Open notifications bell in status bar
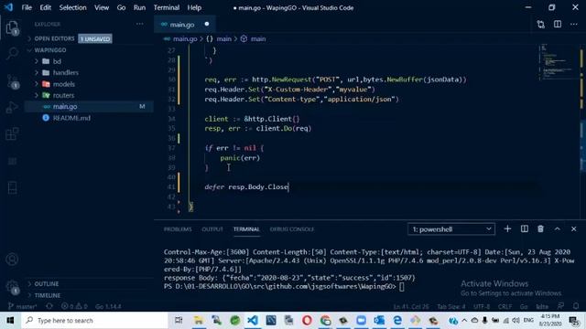Viewport: 586px width, 329px height. 576,306
